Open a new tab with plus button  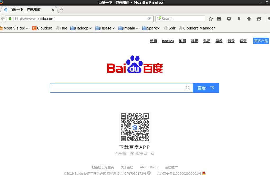coord(61,10)
